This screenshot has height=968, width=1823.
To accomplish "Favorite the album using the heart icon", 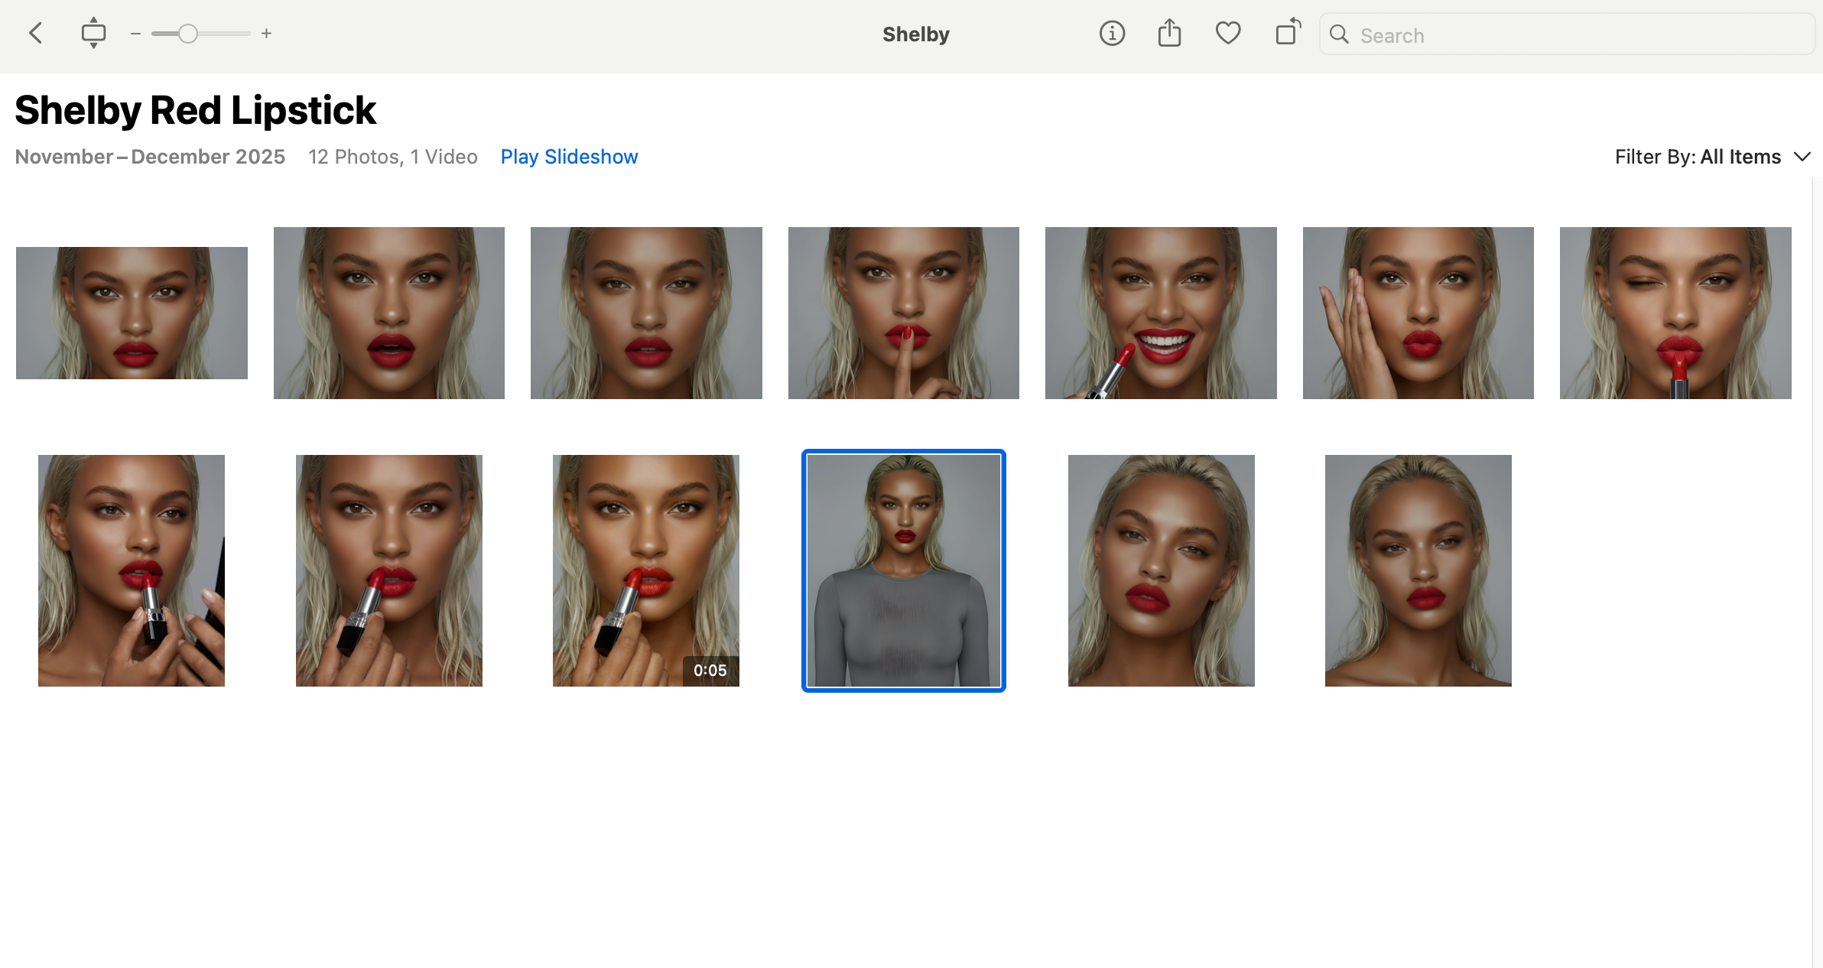I will click(1227, 33).
